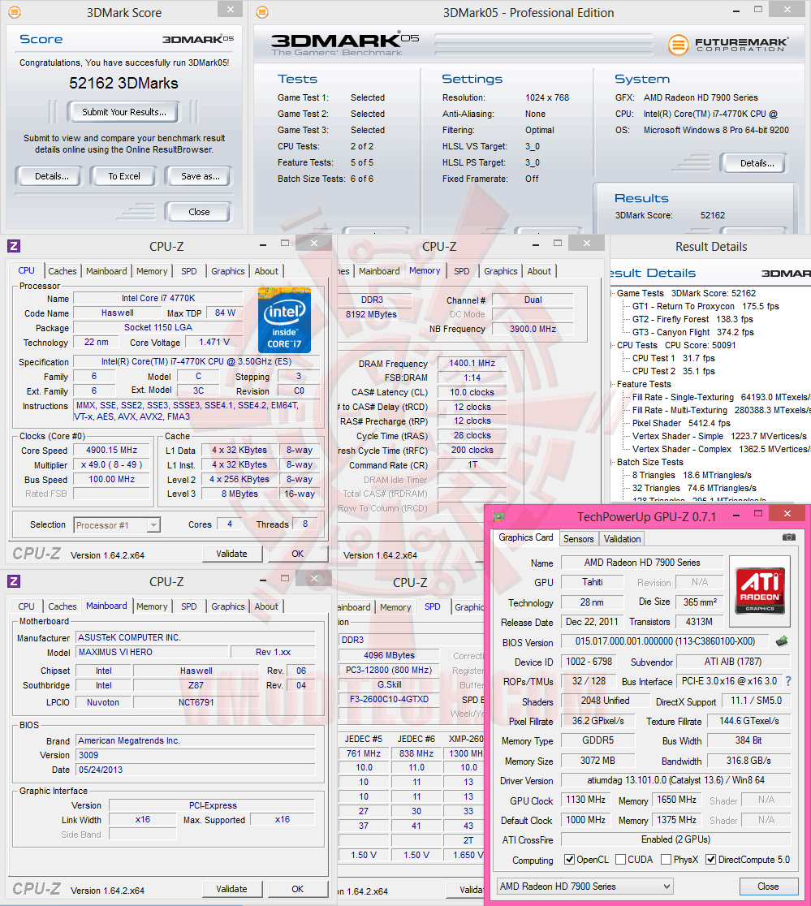Click the purple Z icon of the CPU-Z Motherboard window
This screenshot has width=811, height=906.
[x=14, y=581]
